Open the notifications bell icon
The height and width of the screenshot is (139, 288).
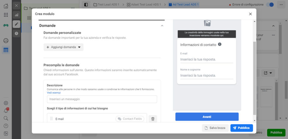point(6,111)
